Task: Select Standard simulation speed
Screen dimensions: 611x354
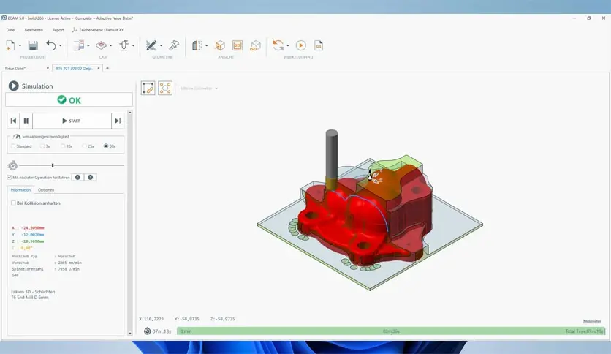Action: [13, 146]
